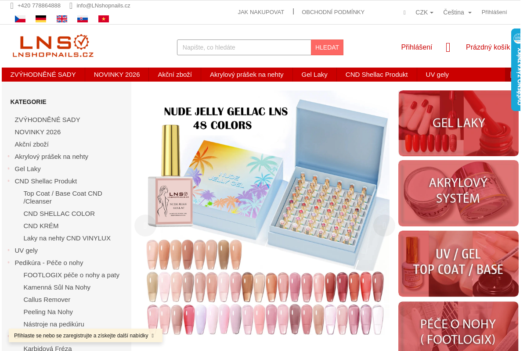This screenshot has width=527, height=351.
Task: Close the registration notification popup
Action: [x=152, y=336]
